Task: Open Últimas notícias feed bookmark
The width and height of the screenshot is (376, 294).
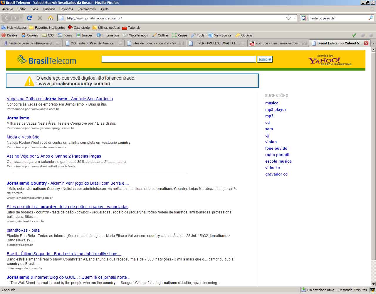Action: [x=106, y=28]
